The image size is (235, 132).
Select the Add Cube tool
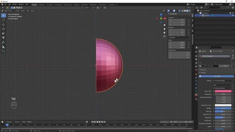(x=3, y=52)
